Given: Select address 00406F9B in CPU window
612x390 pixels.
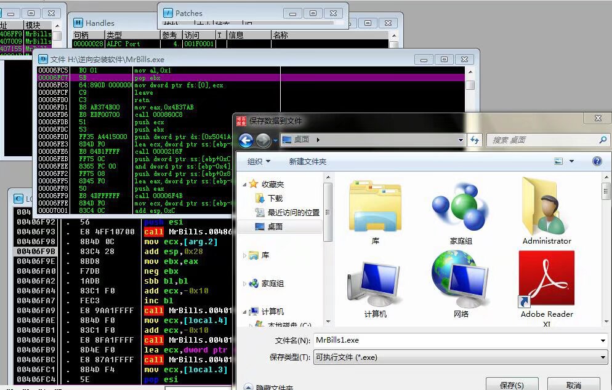Looking at the screenshot, I should (36, 252).
